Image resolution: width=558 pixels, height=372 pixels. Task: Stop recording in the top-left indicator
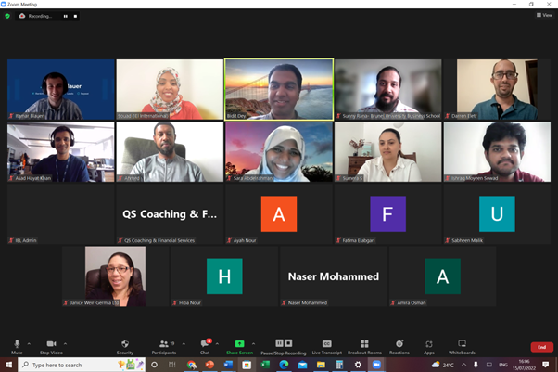[x=75, y=16]
